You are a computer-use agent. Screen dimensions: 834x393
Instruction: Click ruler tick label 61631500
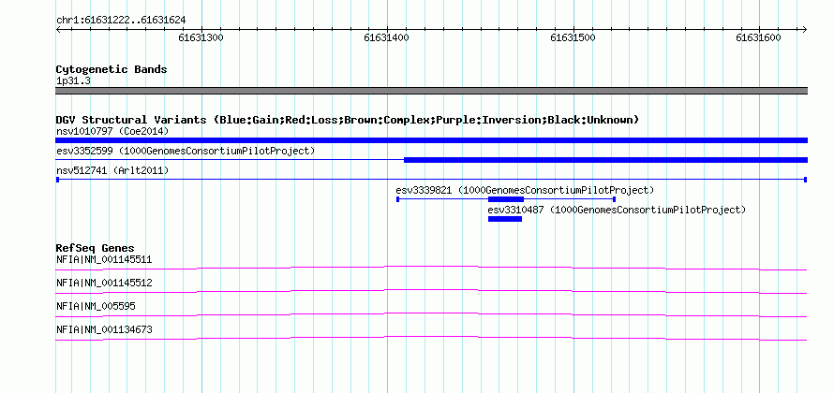click(x=573, y=37)
